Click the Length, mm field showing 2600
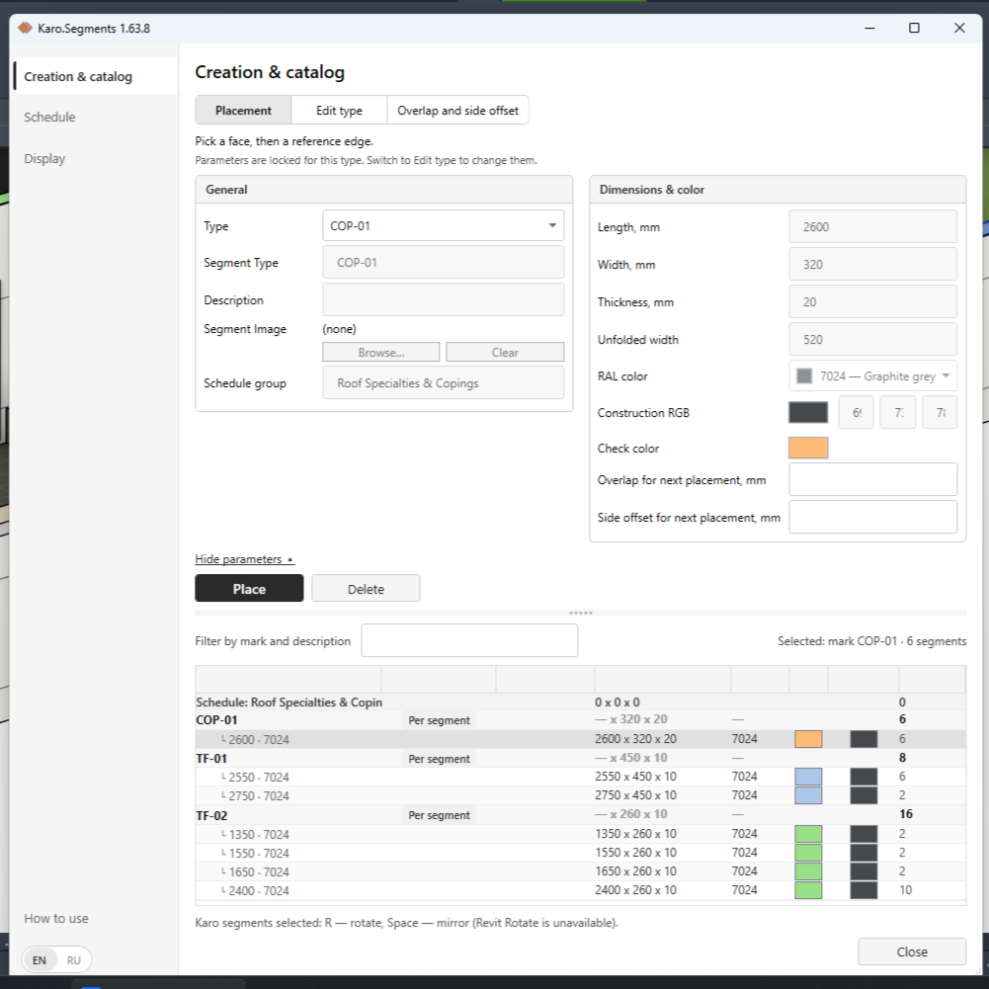 (x=873, y=226)
